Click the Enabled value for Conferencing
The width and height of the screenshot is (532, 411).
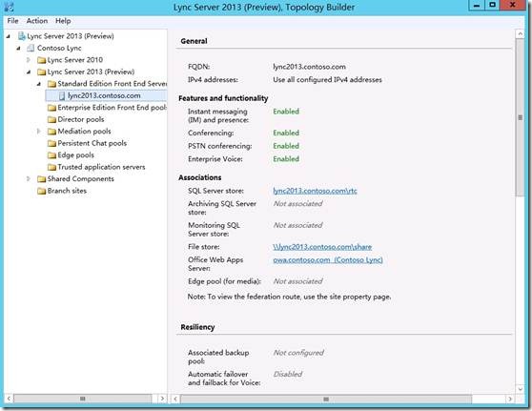(x=286, y=133)
